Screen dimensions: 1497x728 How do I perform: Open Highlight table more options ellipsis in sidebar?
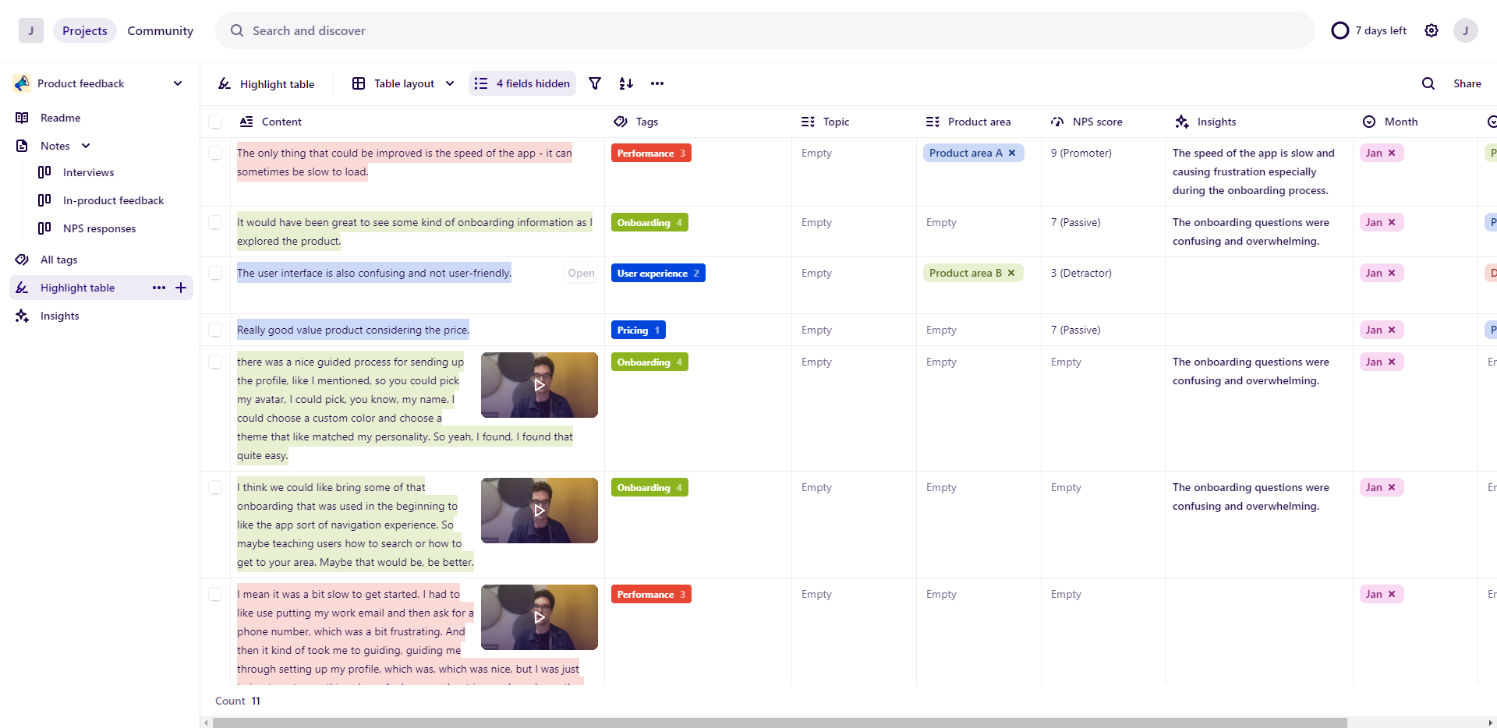[159, 288]
